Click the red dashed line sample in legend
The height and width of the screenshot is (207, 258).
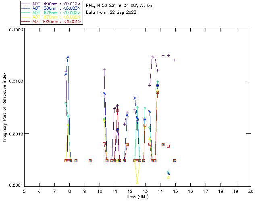(x=26, y=21)
